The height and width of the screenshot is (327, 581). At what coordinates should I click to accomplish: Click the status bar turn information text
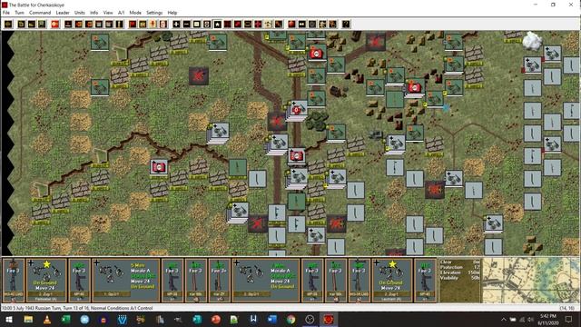76,308
